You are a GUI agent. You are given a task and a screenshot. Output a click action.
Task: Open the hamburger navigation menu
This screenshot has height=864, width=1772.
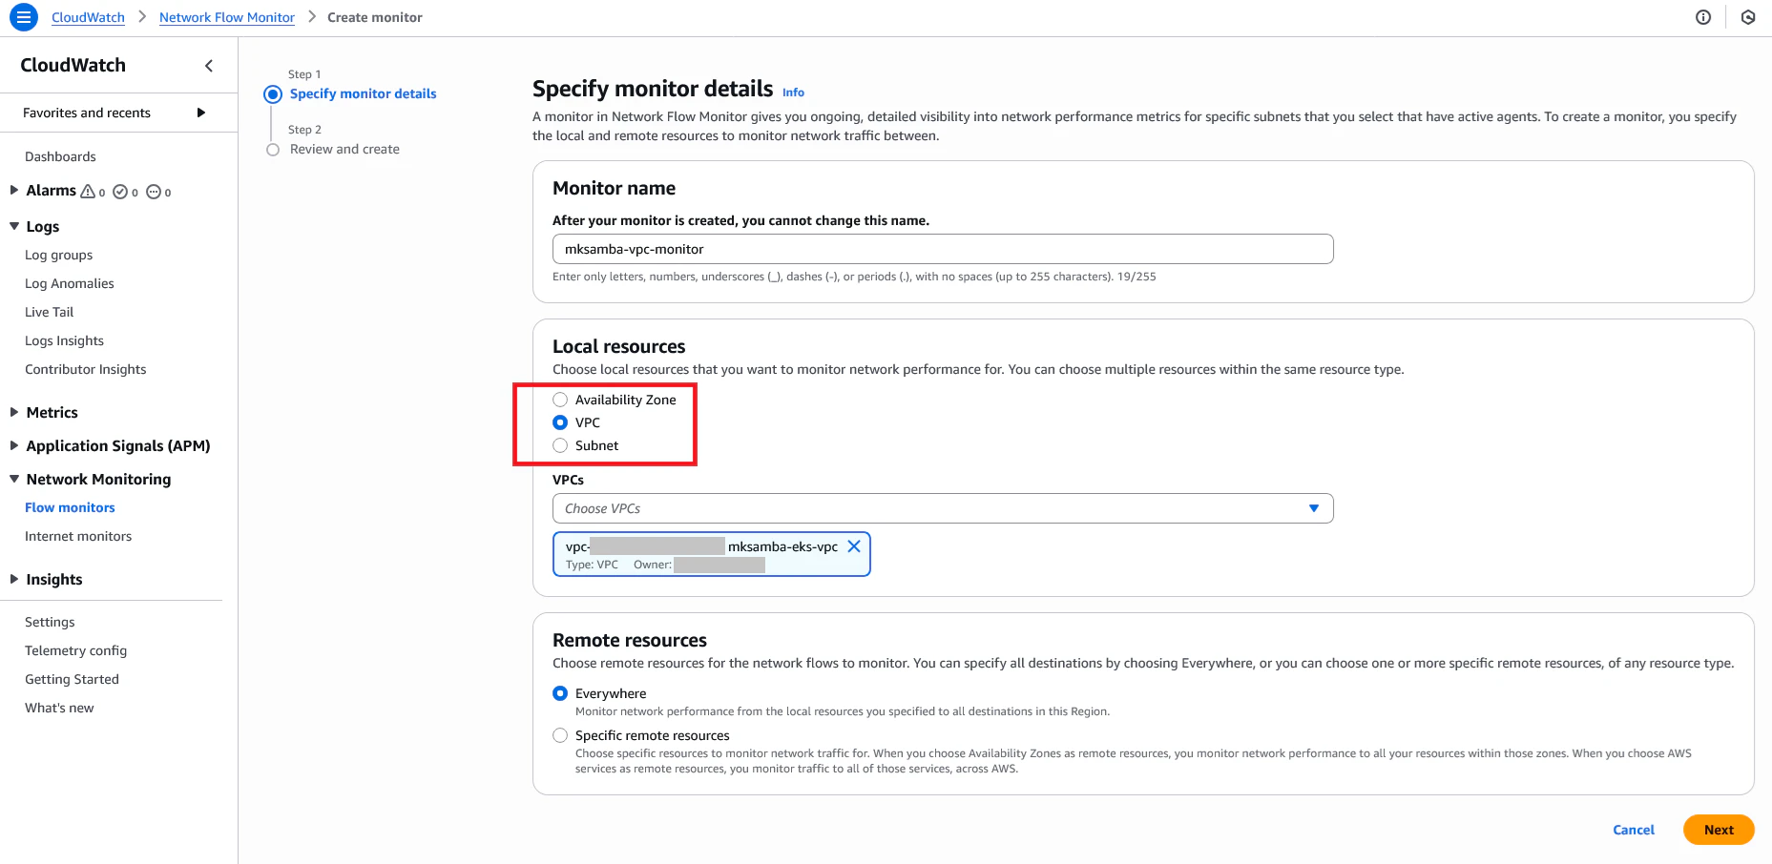(x=24, y=17)
